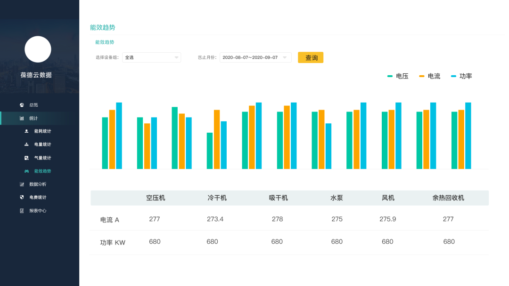509x286 pixels.
Task: Select the 能耗统计 person icon
Action: 26,131
